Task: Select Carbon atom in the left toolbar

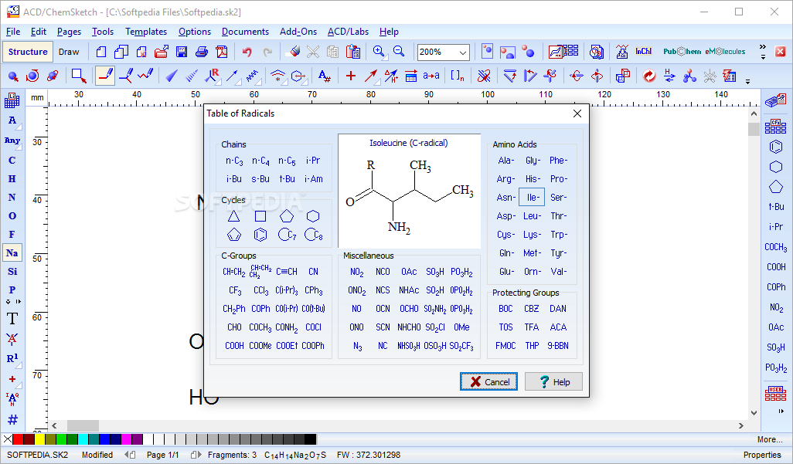Action: (12, 161)
